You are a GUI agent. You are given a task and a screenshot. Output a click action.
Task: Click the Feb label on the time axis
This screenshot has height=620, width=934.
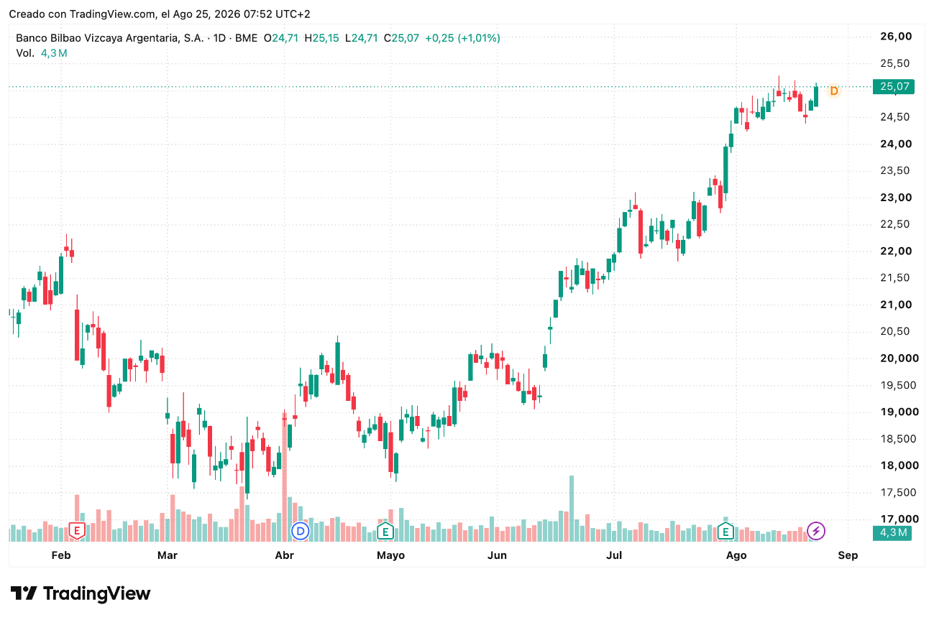tap(61, 555)
